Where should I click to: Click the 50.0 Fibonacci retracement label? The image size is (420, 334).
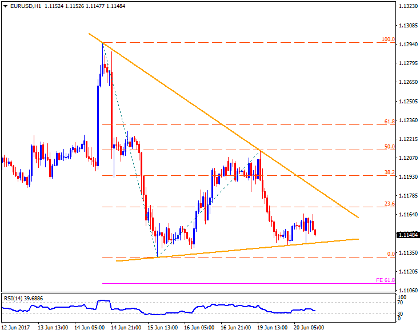[390, 147]
